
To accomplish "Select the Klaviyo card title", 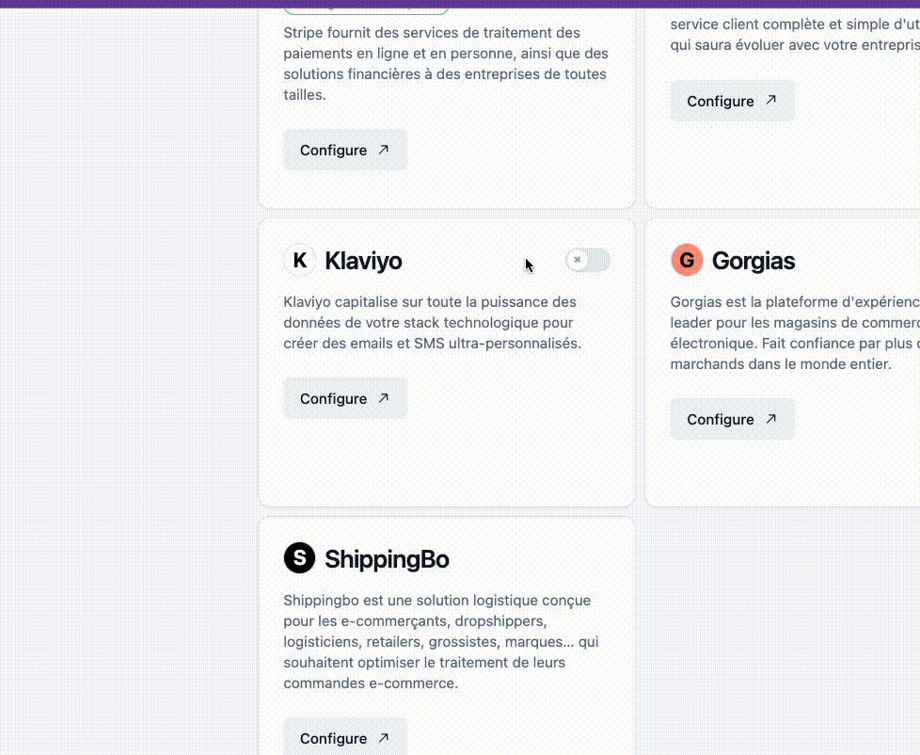I will tap(364, 261).
